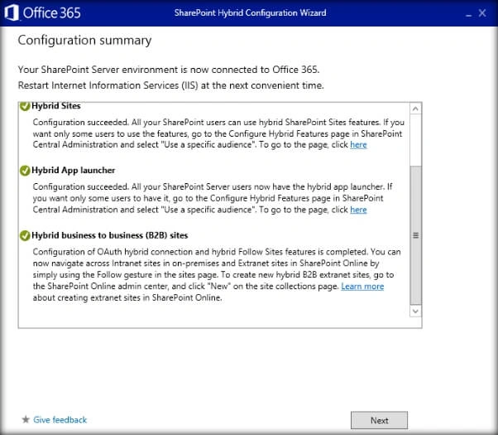
Task: Click the green checkmark beside Hybrid Sites
Action: coord(25,106)
